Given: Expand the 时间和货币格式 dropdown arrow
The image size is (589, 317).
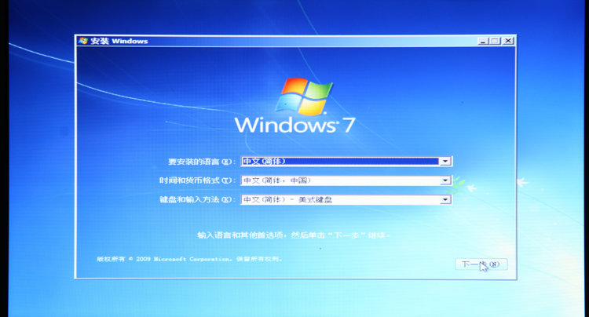Looking at the screenshot, I should point(445,180).
